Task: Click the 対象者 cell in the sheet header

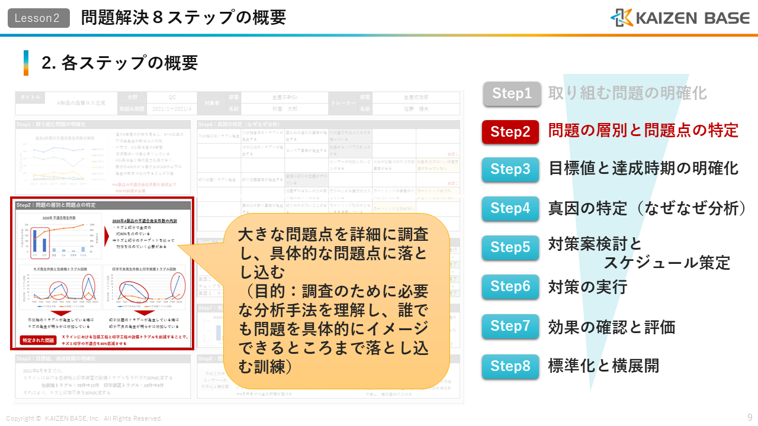Action: tap(211, 103)
